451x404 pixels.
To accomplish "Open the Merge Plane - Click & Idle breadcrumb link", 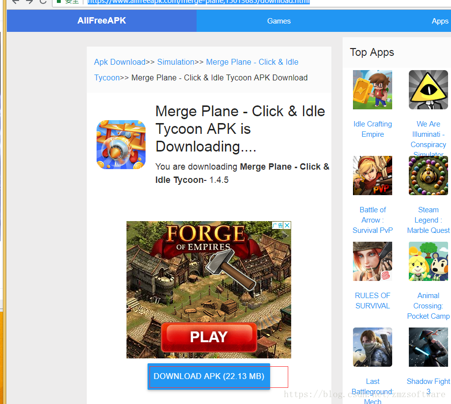I will pyautogui.click(x=196, y=70).
